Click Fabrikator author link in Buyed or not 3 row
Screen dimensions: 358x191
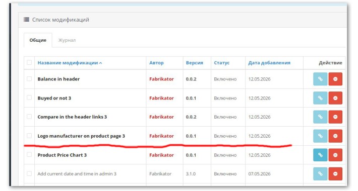(161, 98)
